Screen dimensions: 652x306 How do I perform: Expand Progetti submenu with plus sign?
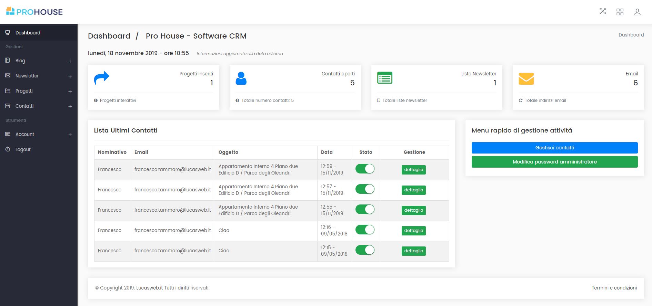(x=70, y=91)
